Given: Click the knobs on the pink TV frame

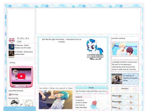Looking at the screenshot, I should (x=20, y=86).
